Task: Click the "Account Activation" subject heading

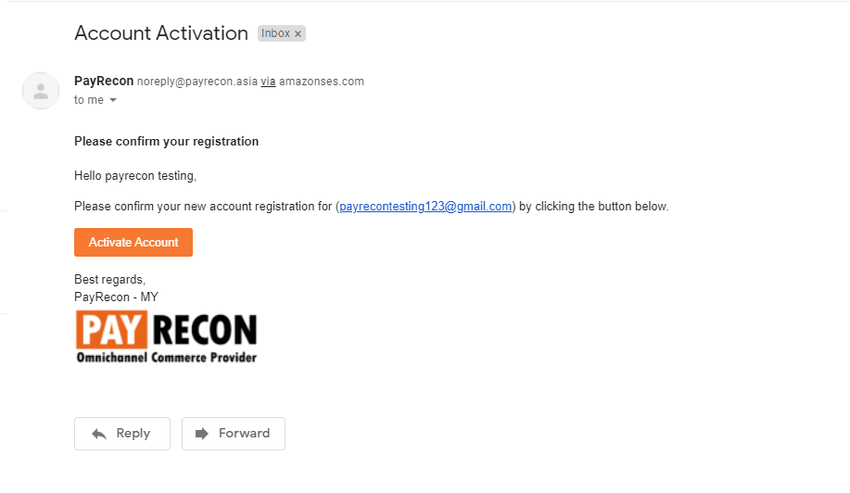Action: [x=161, y=33]
